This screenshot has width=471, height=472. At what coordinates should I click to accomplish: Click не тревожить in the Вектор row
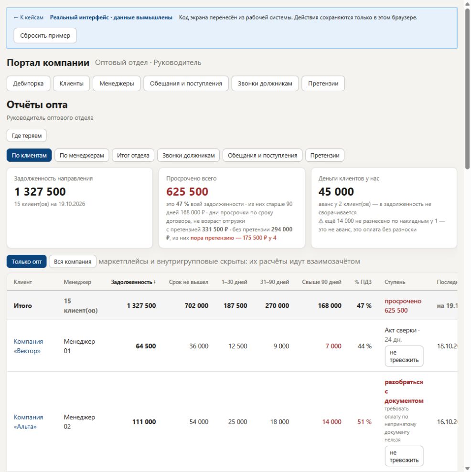coord(404,356)
